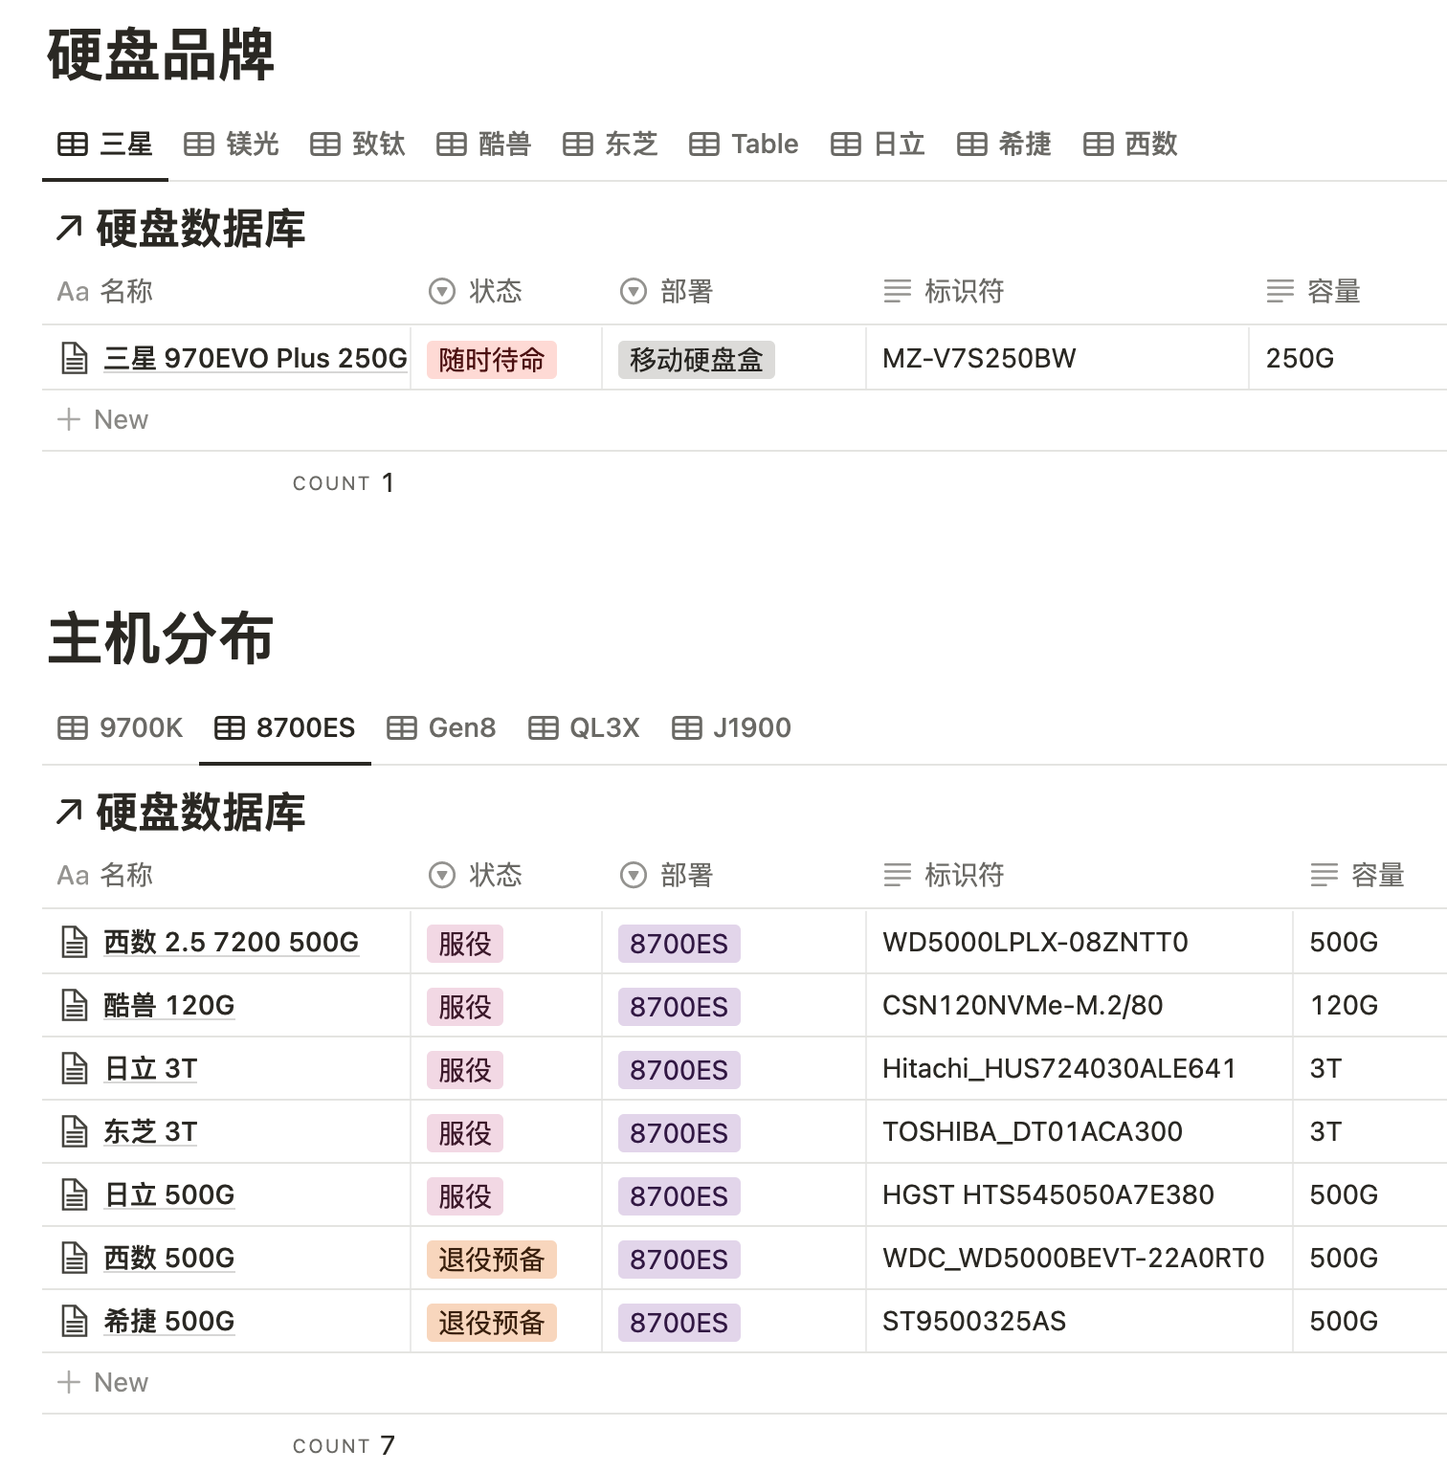
Task: Open the 日立 3T page link
Action: click(x=150, y=1069)
